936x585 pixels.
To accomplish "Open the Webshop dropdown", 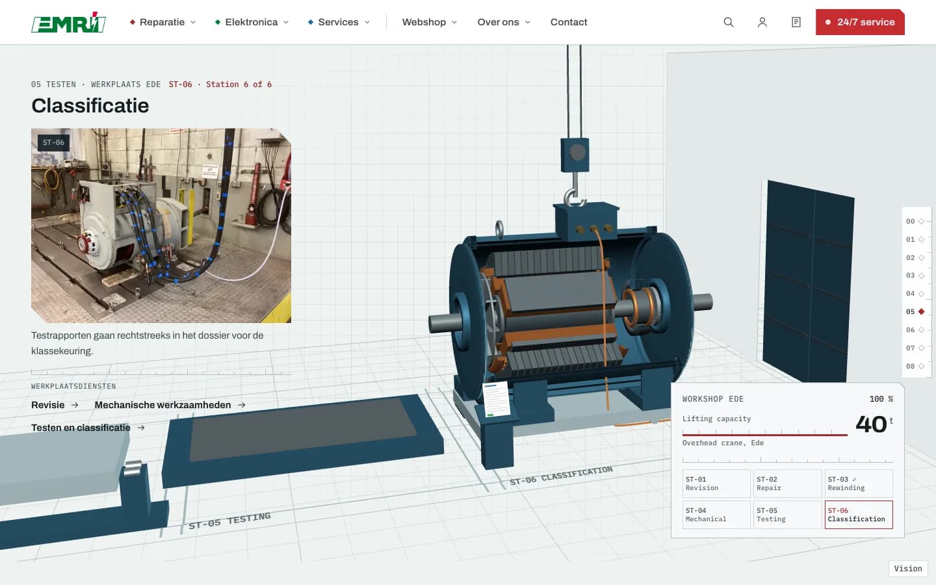I will (430, 22).
